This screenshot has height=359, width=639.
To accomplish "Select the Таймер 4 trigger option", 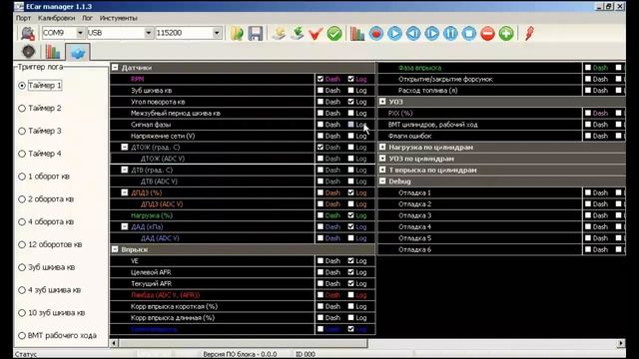I will pos(22,154).
